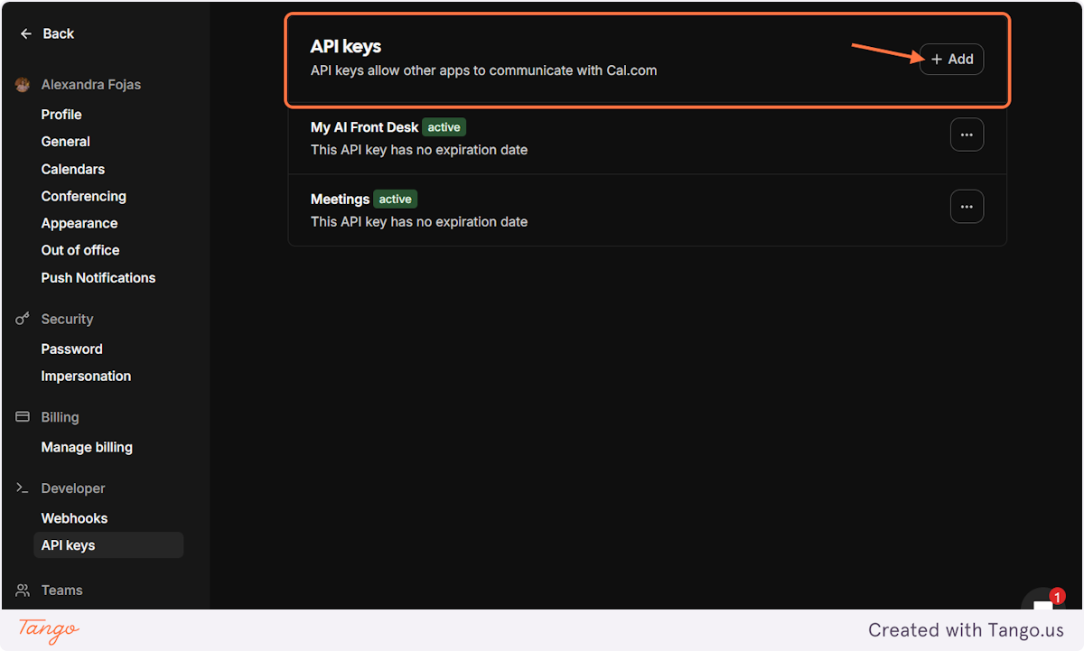Viewport: 1084px width, 651px height.
Task: Click the active badge on My AI Front Desk
Action: (x=444, y=127)
